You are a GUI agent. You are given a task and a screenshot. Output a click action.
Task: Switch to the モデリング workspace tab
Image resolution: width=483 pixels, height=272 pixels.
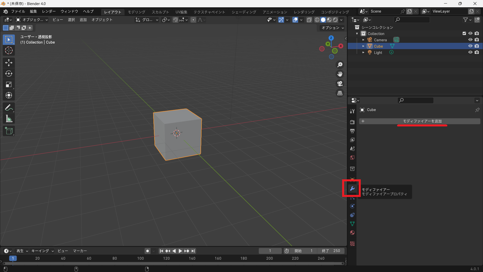click(x=136, y=12)
